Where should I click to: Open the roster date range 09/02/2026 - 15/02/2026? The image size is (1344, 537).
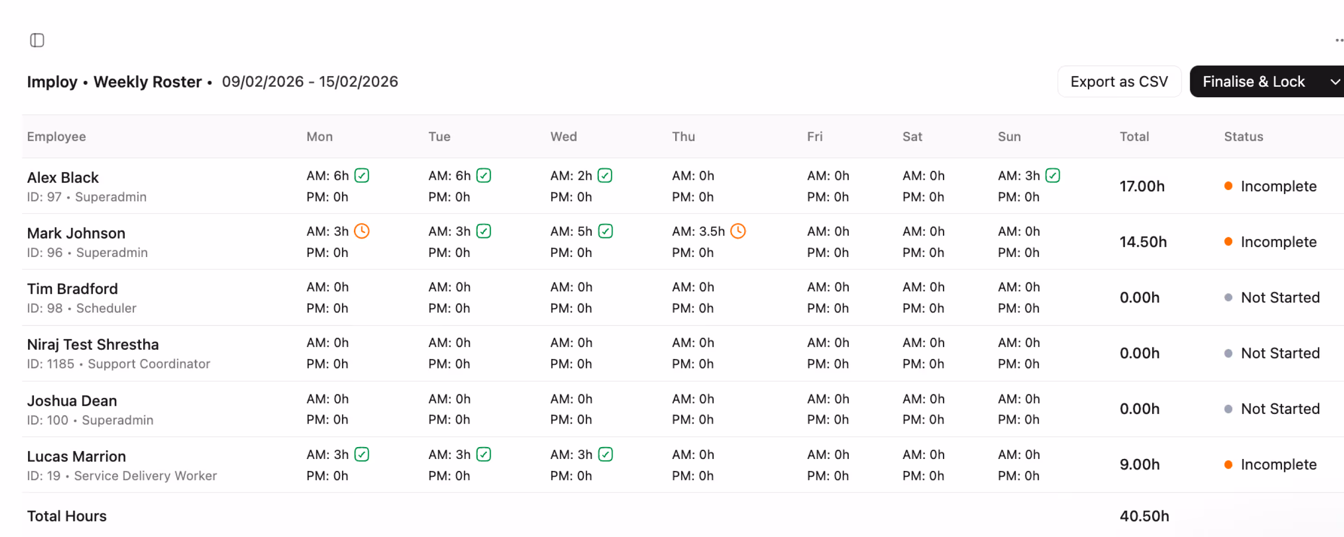pos(310,81)
